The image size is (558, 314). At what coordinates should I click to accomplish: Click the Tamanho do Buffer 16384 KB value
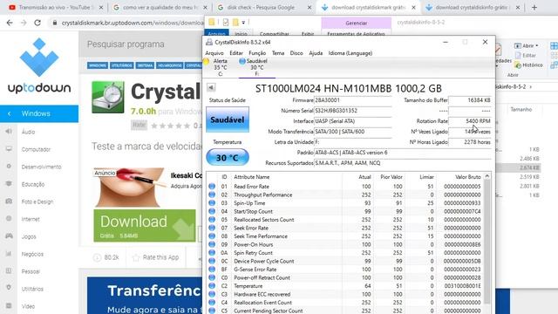470,100
